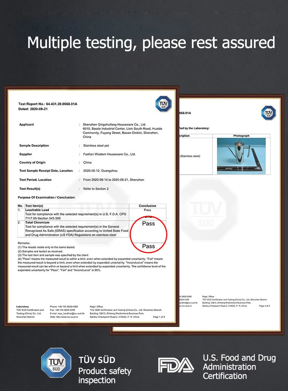This screenshot has width=288, height=391.
Task: Click the 'Page 3 of 4' footer text
Action: (264, 306)
